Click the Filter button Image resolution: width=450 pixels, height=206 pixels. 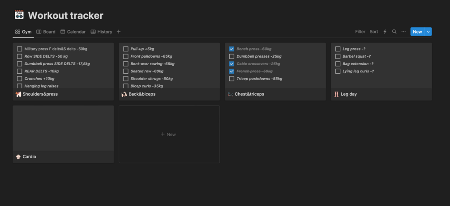pyautogui.click(x=360, y=32)
